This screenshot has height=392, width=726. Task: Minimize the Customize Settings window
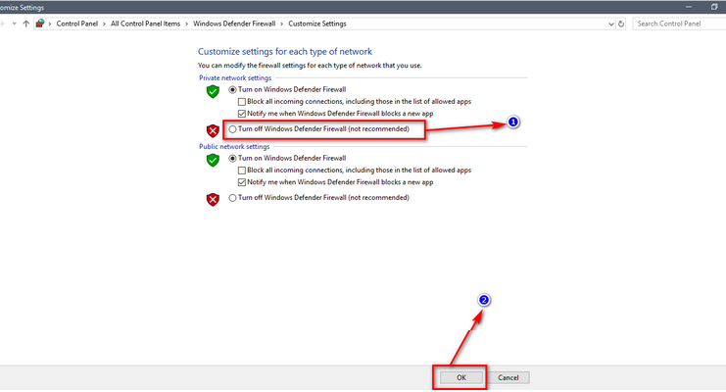tap(689, 7)
